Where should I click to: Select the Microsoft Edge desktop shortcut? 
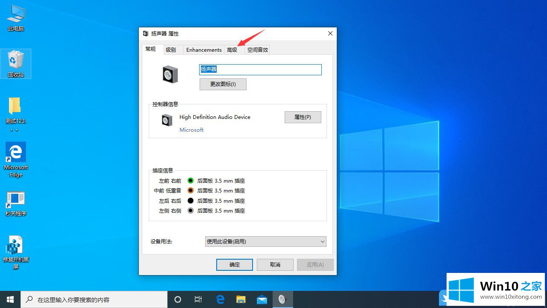16,160
